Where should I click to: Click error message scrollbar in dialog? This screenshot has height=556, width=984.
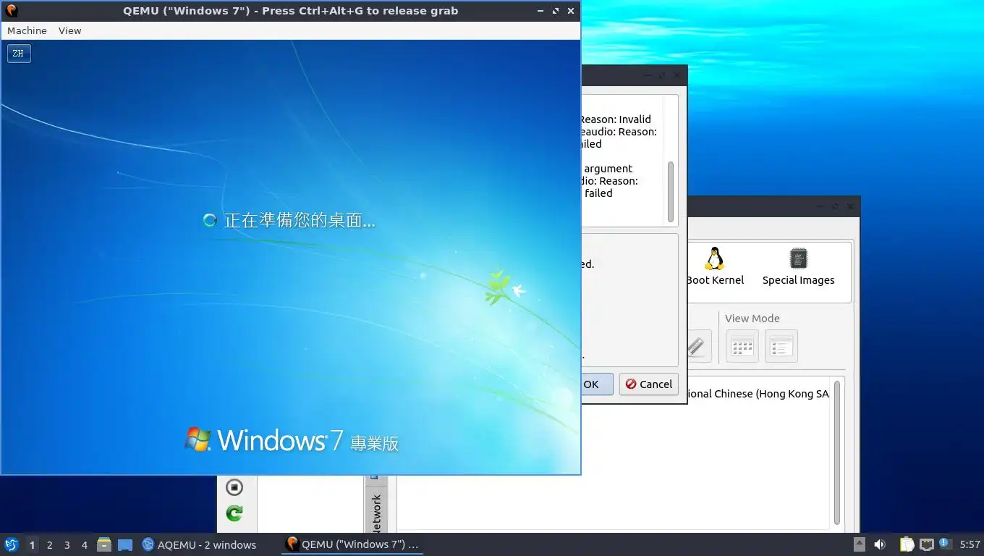point(671,192)
